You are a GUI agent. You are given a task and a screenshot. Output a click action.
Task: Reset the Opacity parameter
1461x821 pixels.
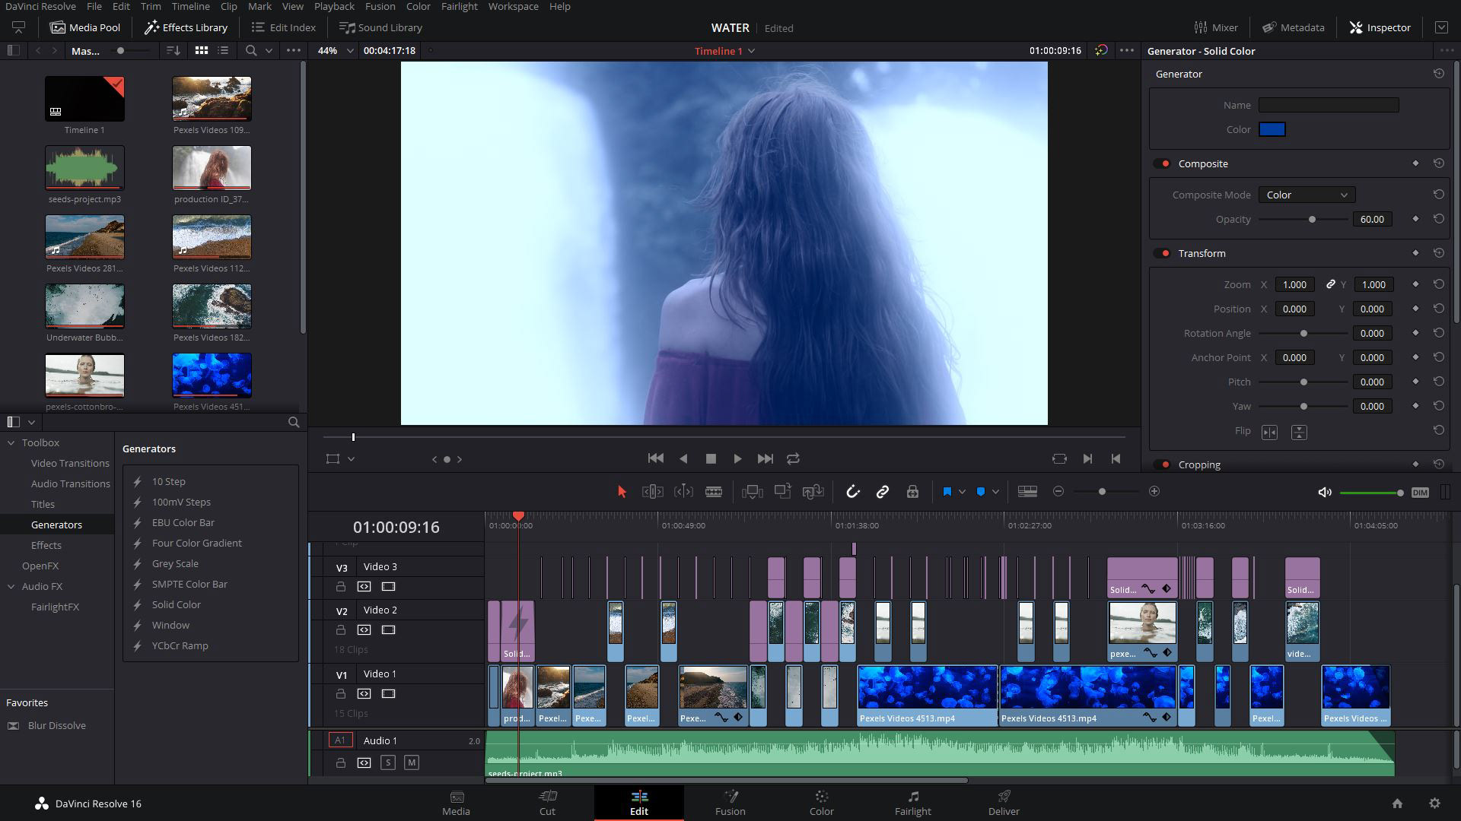tap(1438, 219)
